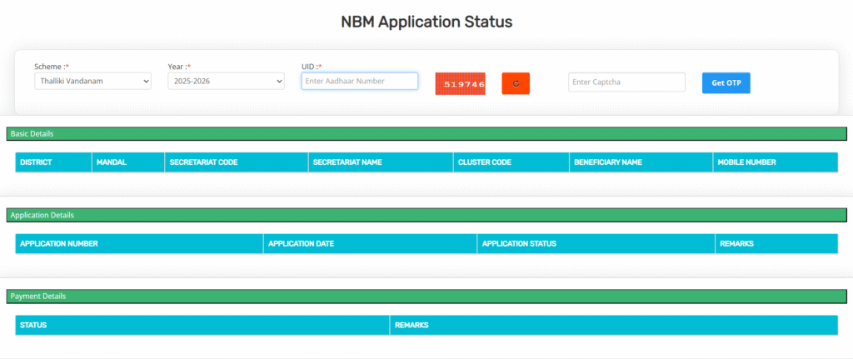Refresh the captcha with the orange reload icon

[516, 84]
